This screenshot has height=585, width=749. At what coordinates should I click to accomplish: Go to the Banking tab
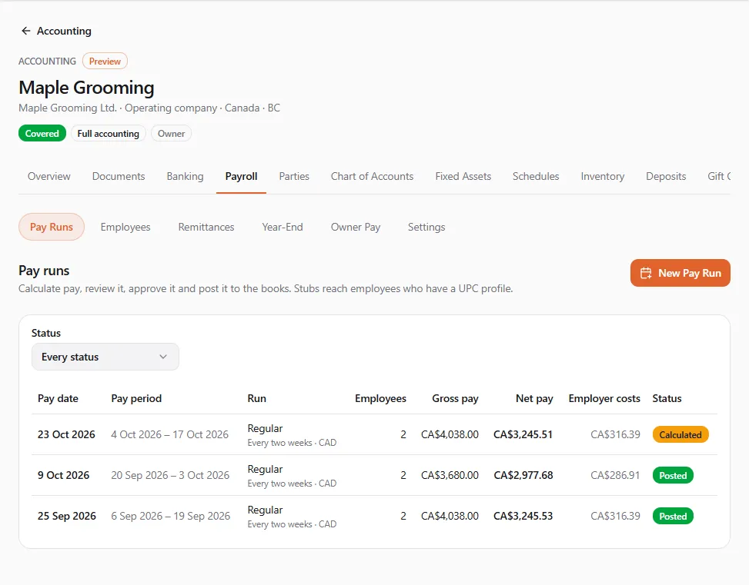click(185, 176)
